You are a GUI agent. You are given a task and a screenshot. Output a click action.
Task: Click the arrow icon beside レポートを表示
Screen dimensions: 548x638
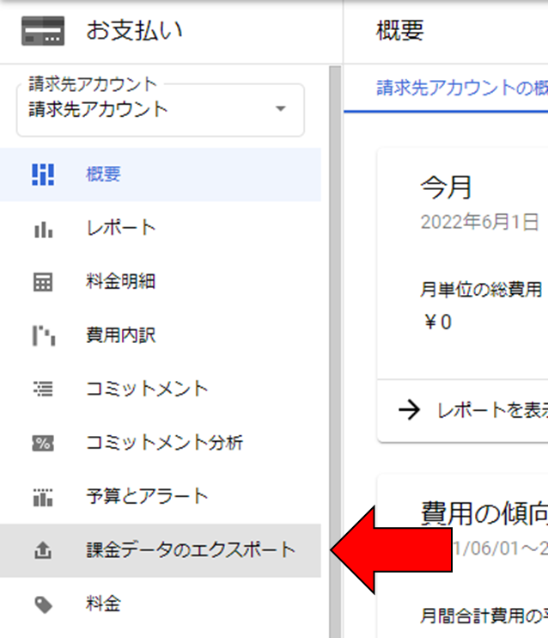pos(409,410)
